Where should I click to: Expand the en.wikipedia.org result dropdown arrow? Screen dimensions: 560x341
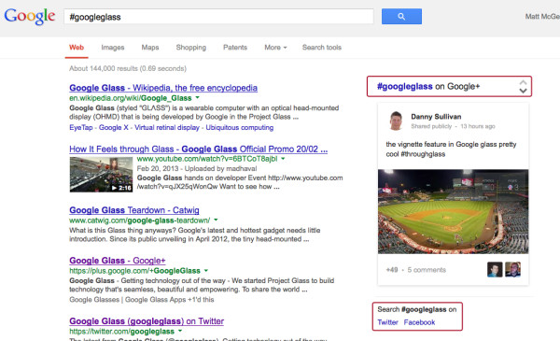coord(198,97)
